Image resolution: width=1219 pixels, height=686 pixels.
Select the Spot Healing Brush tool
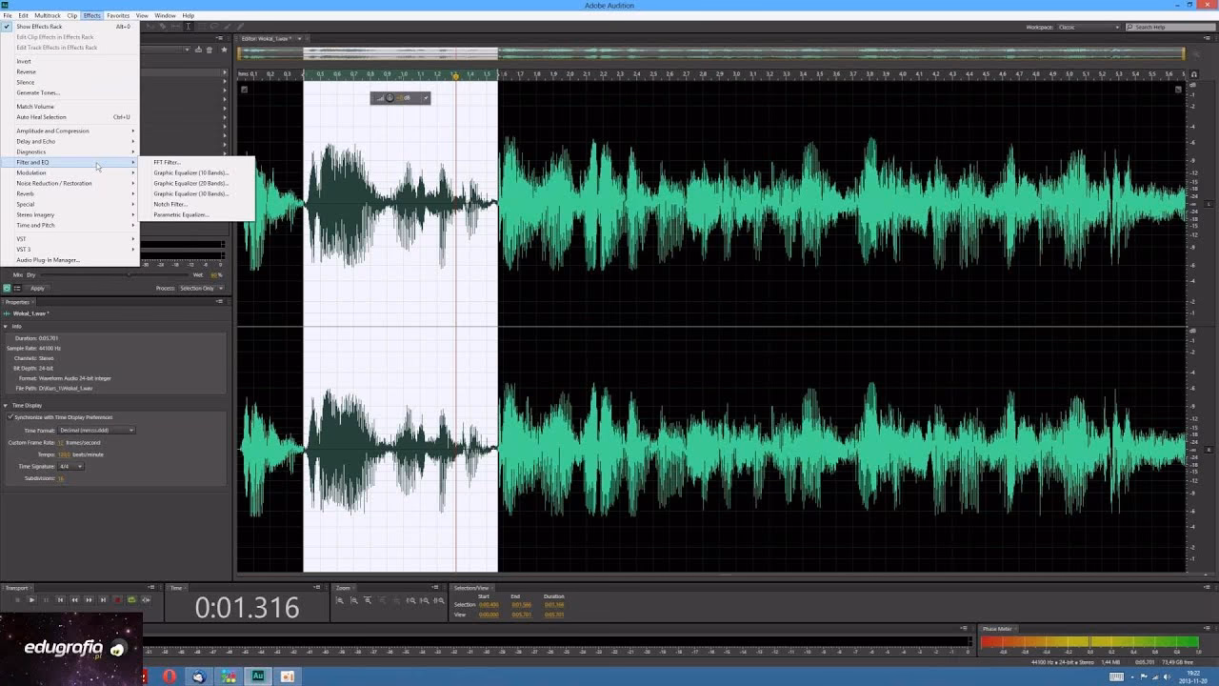pyautogui.click(x=240, y=27)
